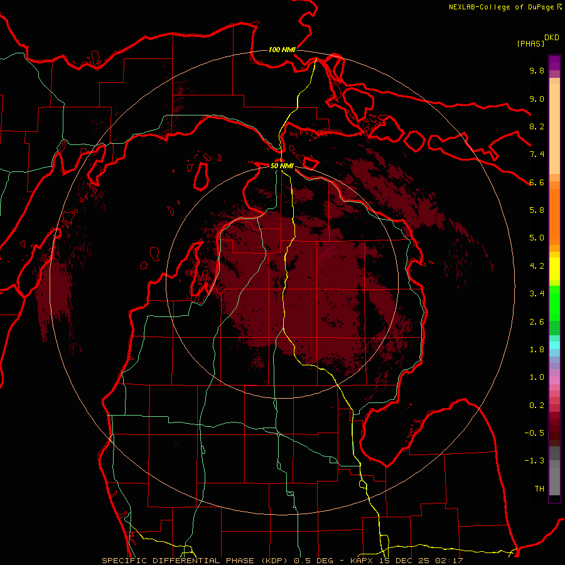Click the -1.3 value on the color scale
The height and width of the screenshot is (565, 565).
pos(534,461)
